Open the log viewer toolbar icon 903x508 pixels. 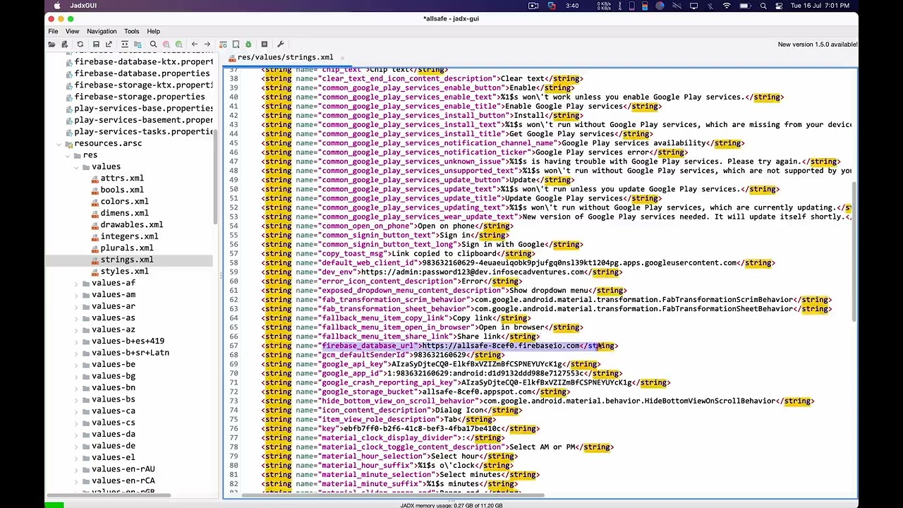[x=265, y=44]
